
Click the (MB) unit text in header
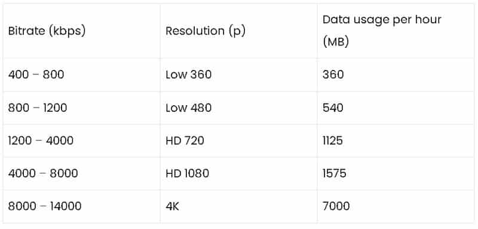coord(336,42)
